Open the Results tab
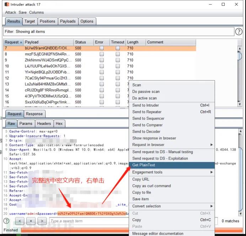 click(14, 21)
